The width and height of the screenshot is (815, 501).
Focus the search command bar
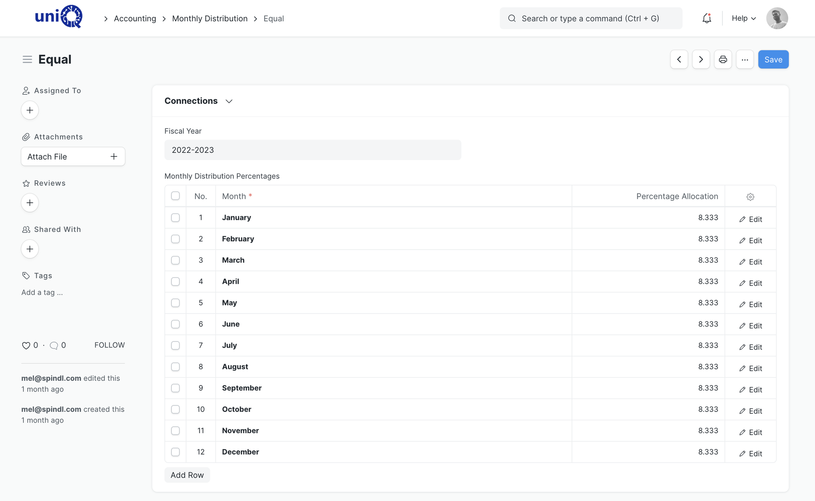click(x=591, y=19)
